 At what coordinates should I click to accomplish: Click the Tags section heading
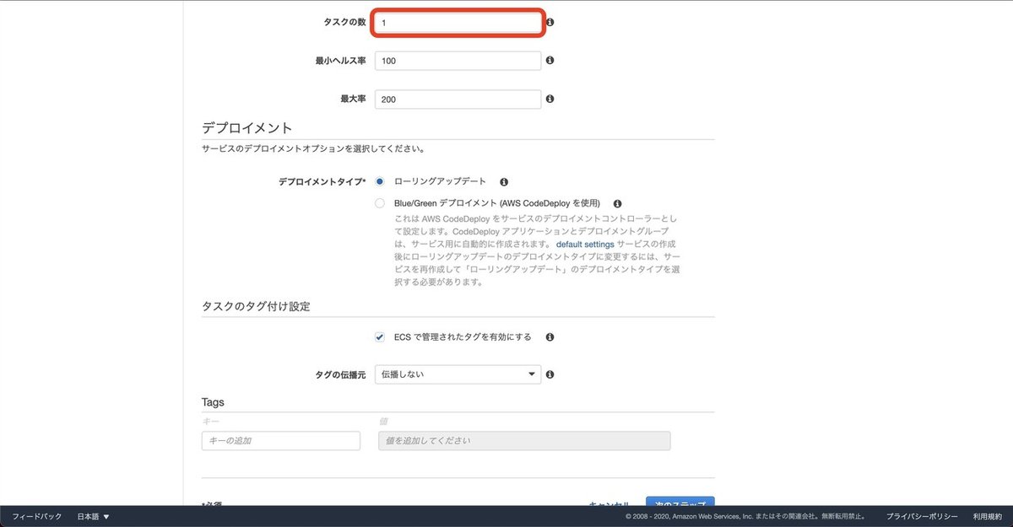[x=213, y=402]
